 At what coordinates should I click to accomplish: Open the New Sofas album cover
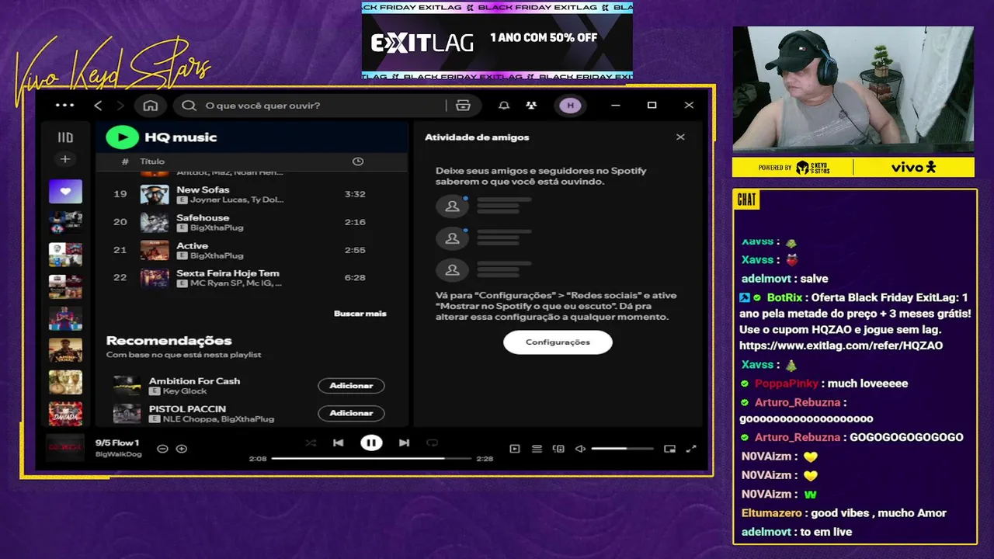(x=155, y=194)
